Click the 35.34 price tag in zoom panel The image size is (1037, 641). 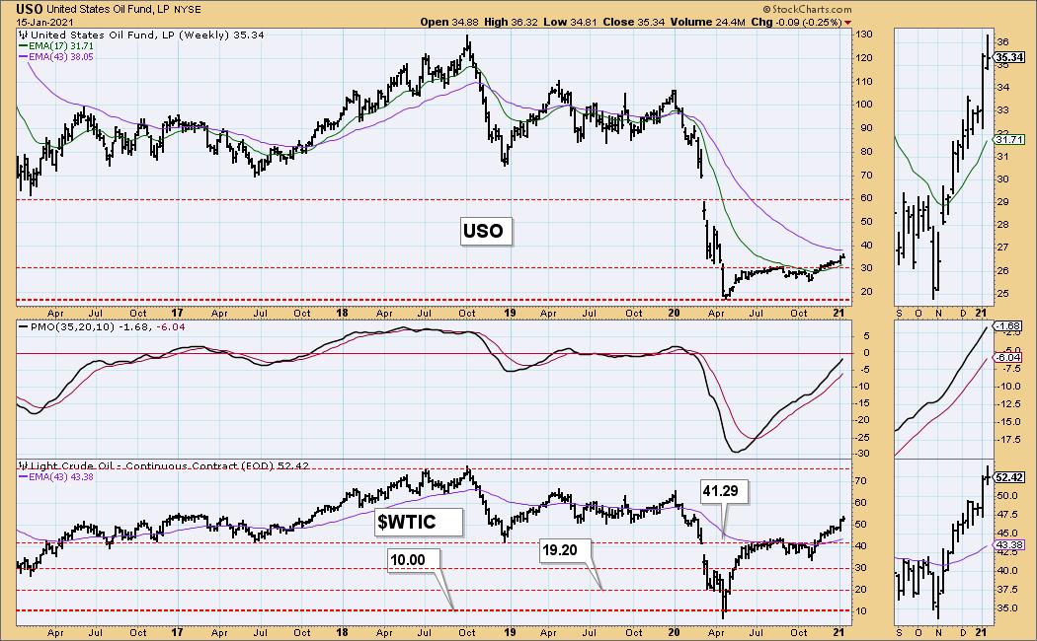[1010, 57]
